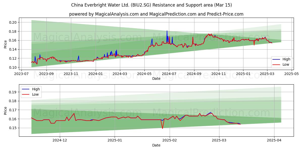Click upper chart x-axis label '2023-07'
The height and width of the screenshot is (151, 303).
click(21, 74)
